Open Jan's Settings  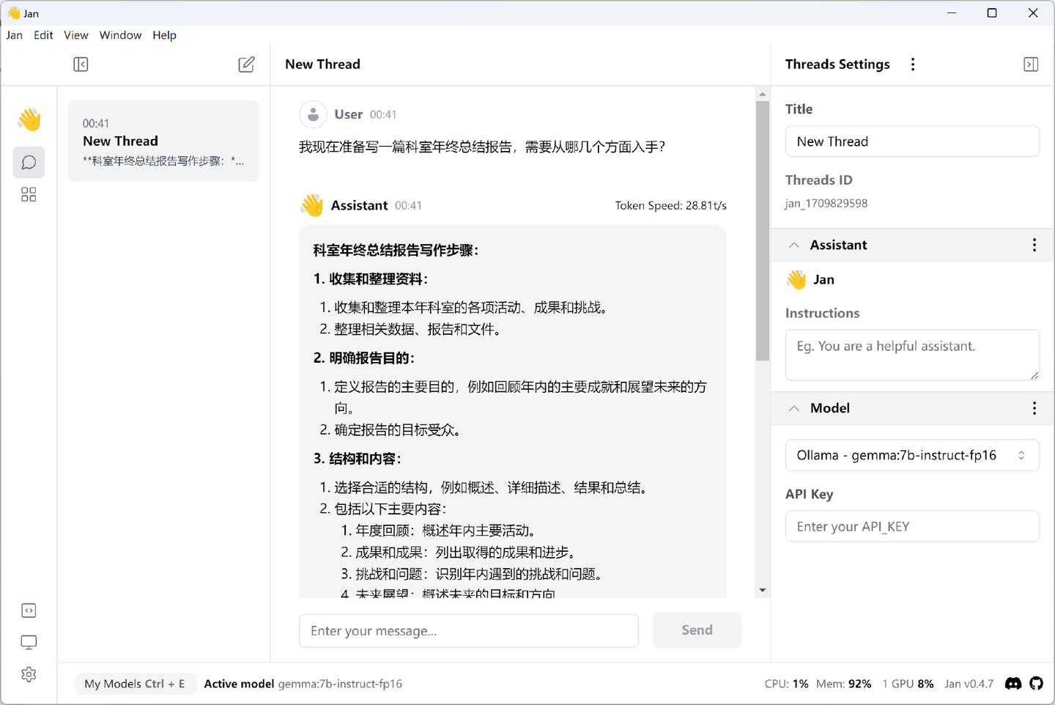coord(29,674)
